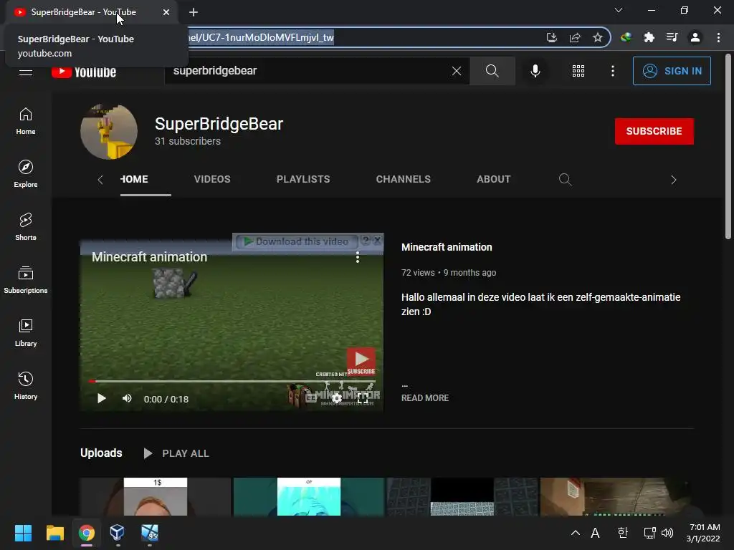The image size is (734, 550).
Task: Click the SIGN IN button
Action: 672,71
